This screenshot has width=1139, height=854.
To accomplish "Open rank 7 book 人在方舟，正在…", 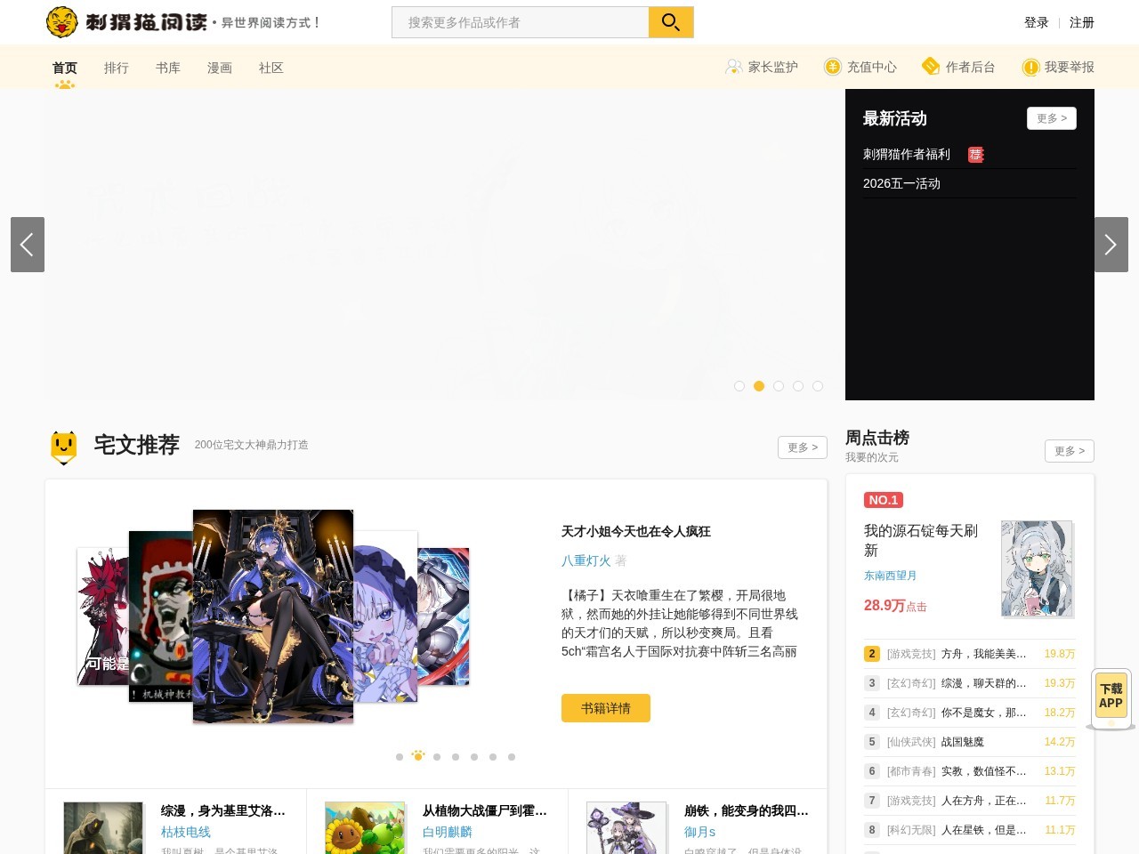I will 984,801.
